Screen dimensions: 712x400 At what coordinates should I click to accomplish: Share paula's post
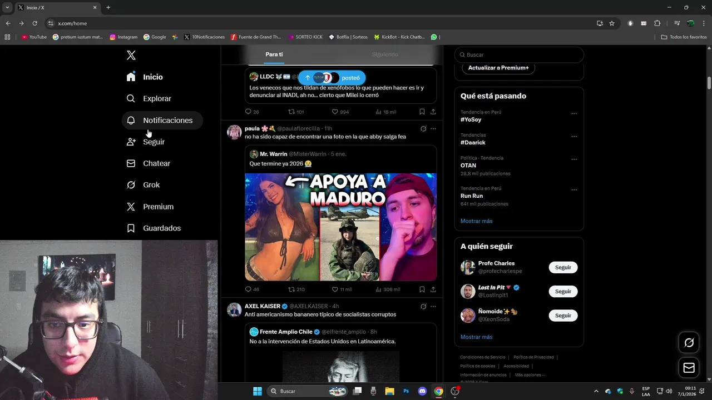pos(433,289)
